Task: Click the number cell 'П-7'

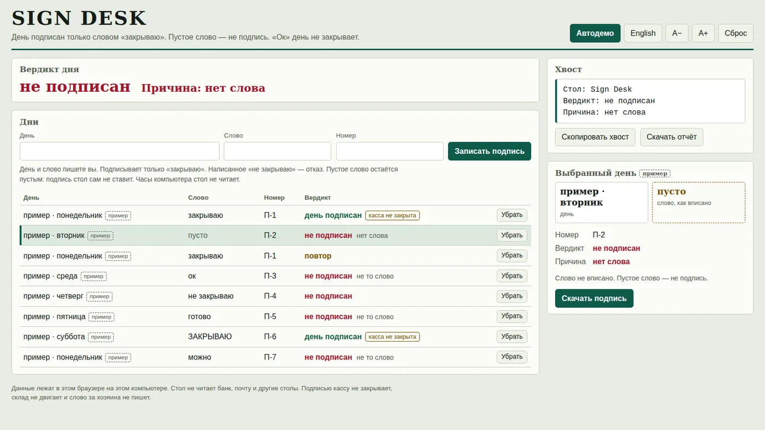Action: pos(270,357)
